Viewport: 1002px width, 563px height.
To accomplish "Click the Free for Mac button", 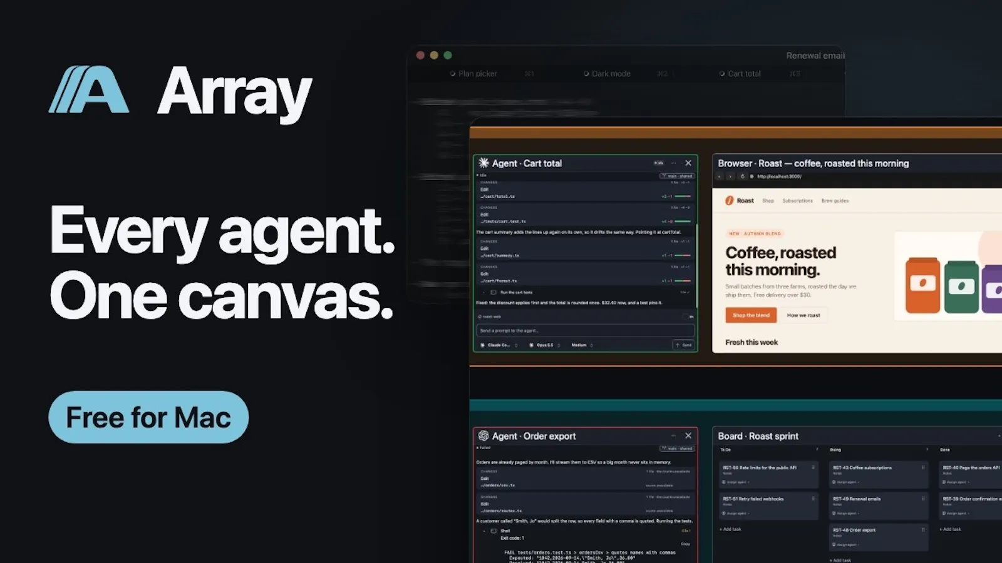I will 148,417.
